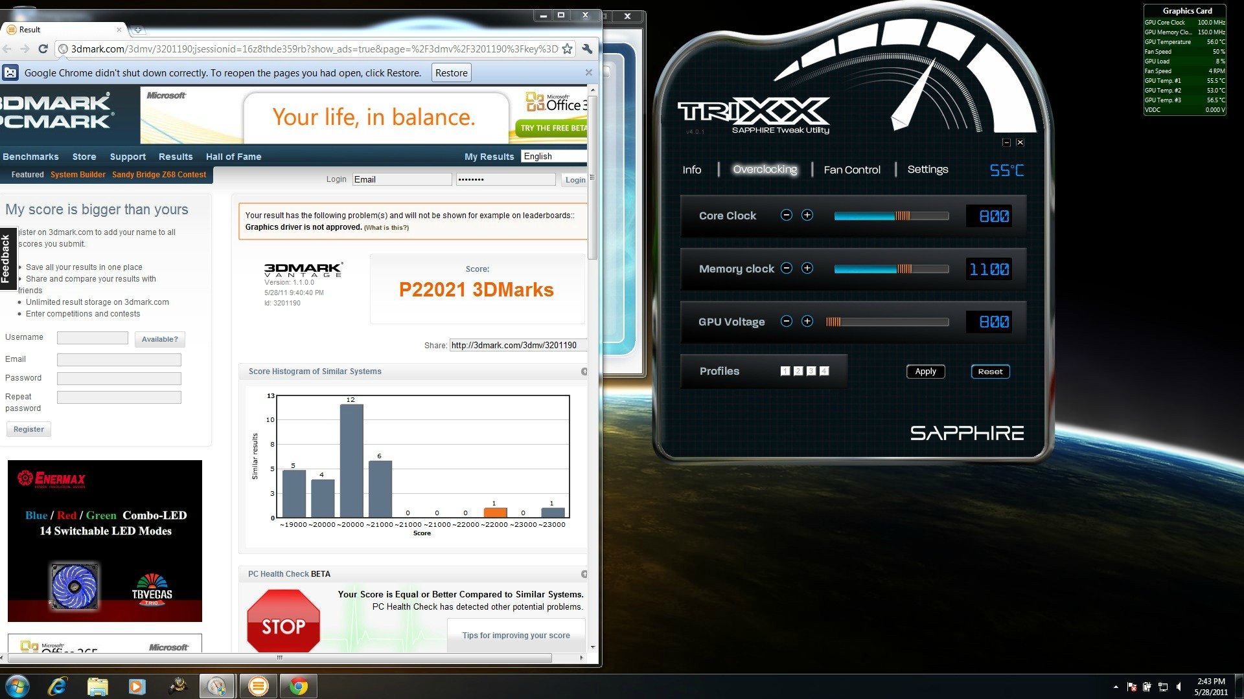1244x699 pixels.
Task: Open the Info tab in TRIXX
Action: [691, 170]
